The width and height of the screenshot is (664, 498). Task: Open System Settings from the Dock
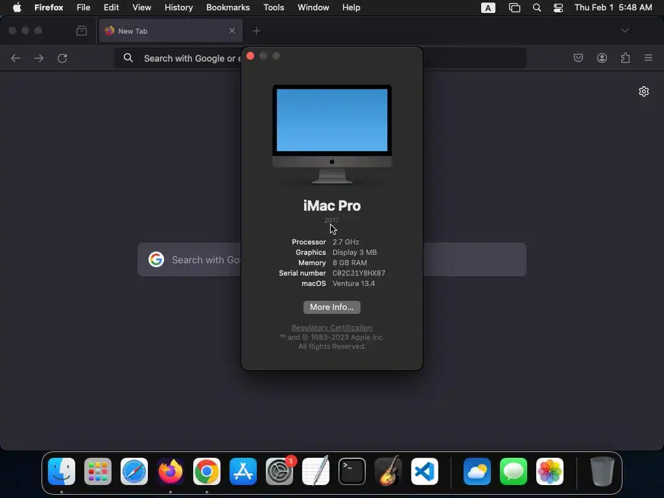[279, 471]
